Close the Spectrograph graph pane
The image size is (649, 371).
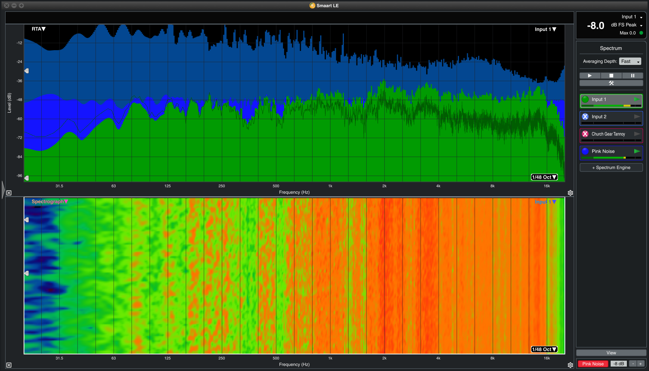pos(9,365)
